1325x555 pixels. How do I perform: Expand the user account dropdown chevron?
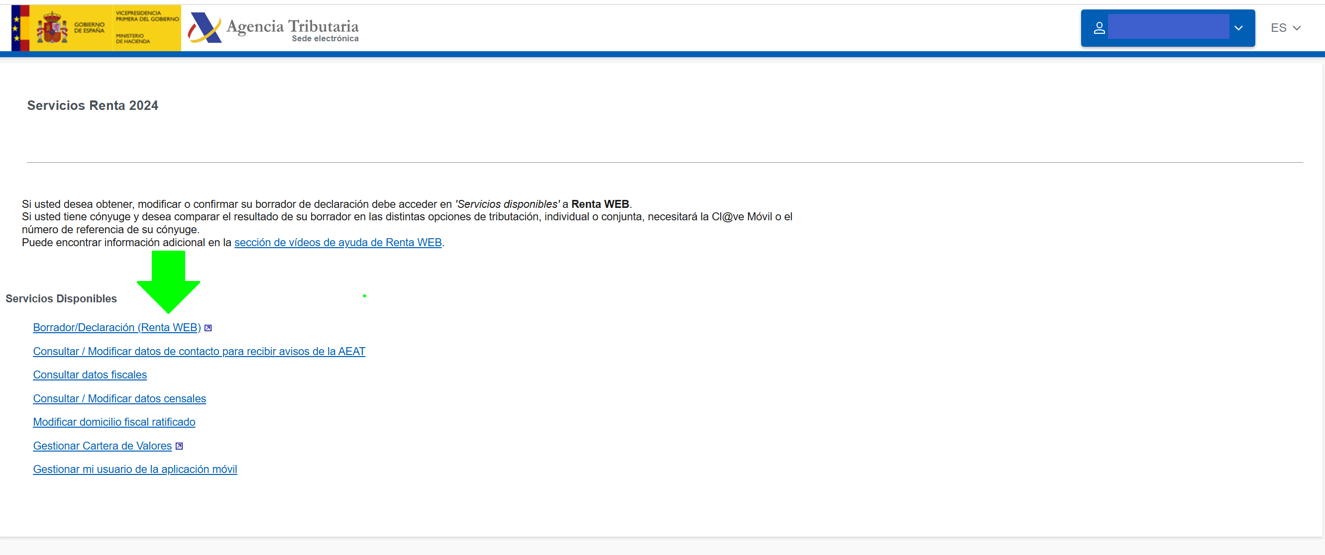[x=1238, y=28]
